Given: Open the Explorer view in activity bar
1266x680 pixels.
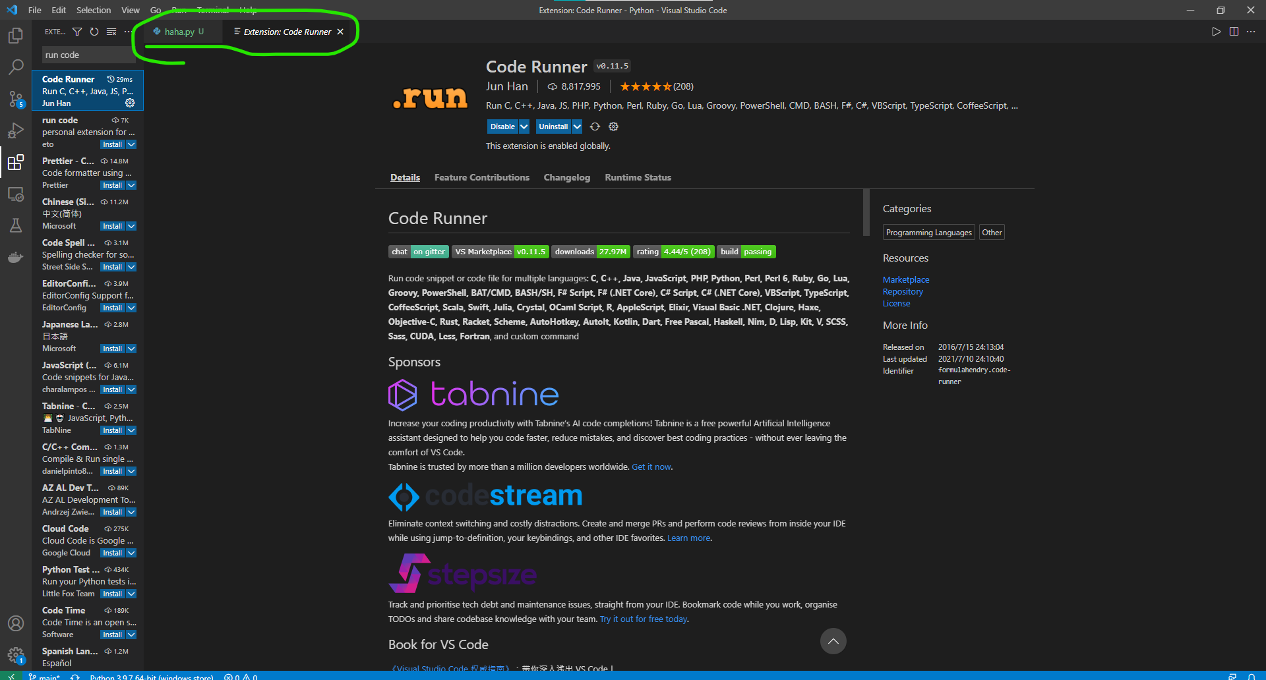Looking at the screenshot, I should (16, 35).
